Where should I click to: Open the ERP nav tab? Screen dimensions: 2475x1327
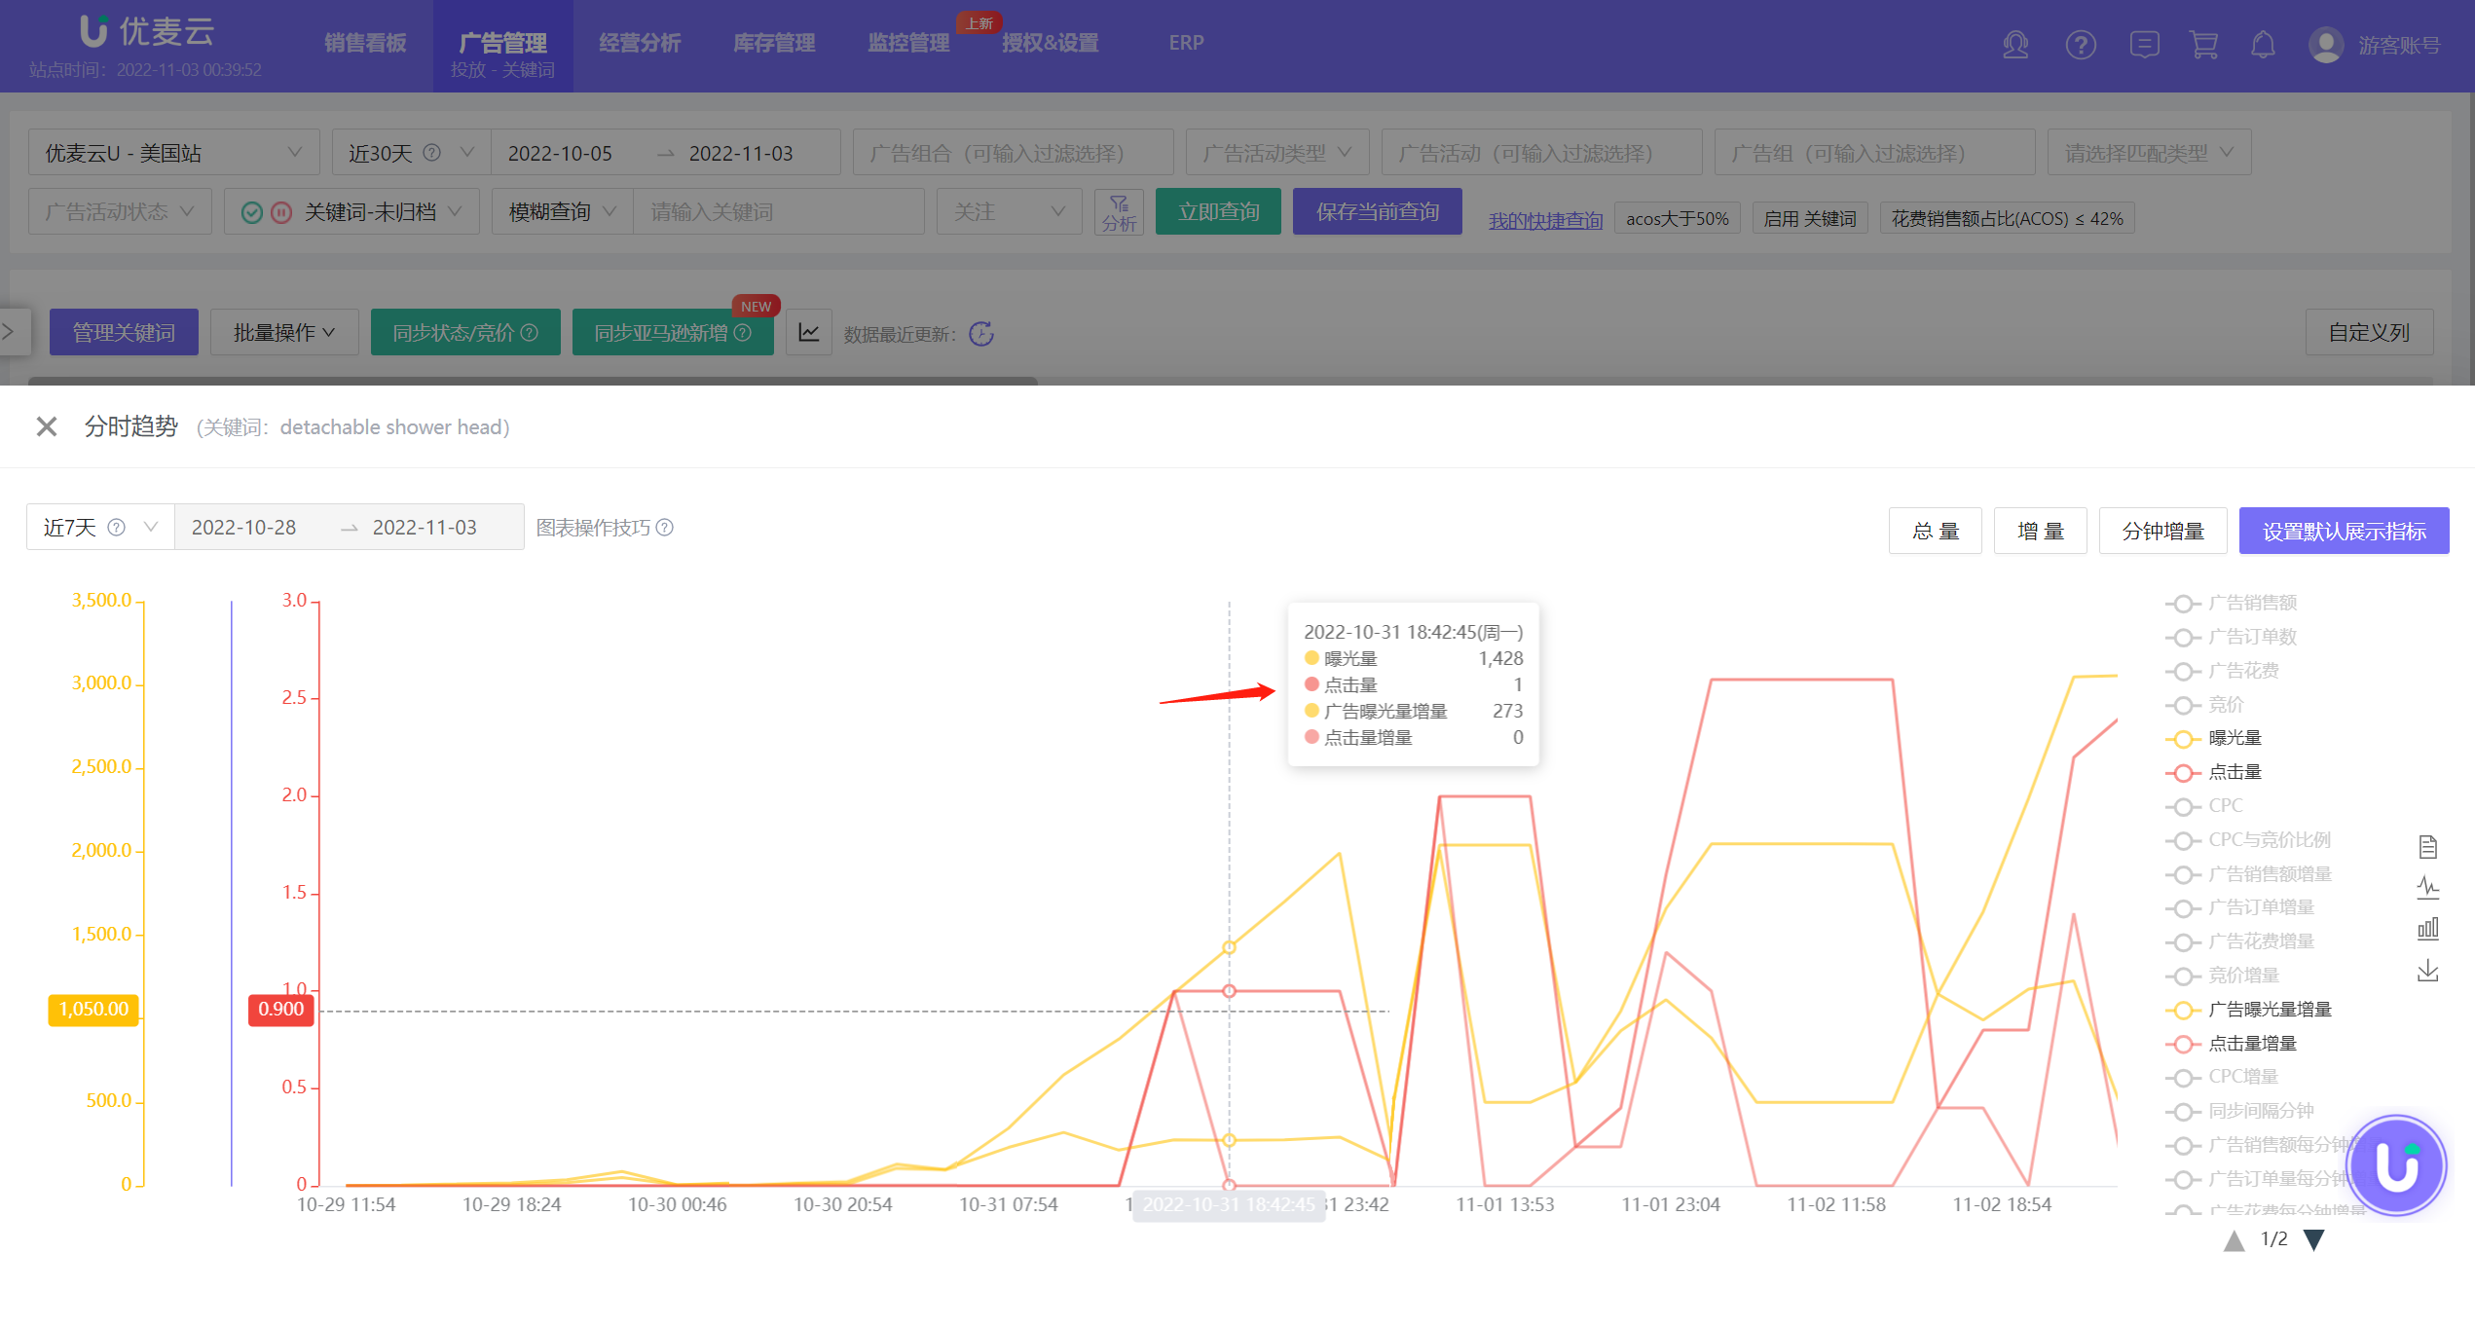1186,43
